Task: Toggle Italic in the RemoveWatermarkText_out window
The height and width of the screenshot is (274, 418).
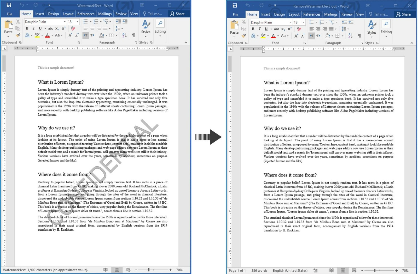Action: [259, 29]
